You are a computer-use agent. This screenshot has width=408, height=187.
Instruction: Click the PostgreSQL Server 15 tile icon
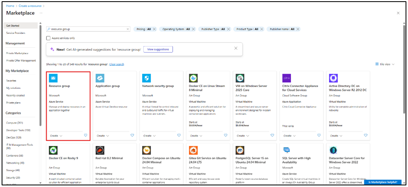coord(240,150)
